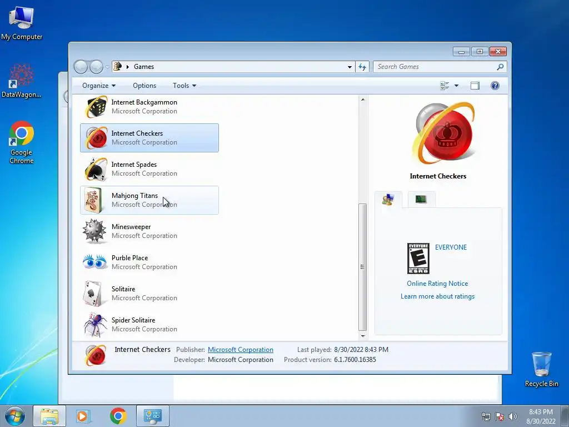Select the Recycle Bin desktop icon
The image size is (569, 427).
point(541,369)
